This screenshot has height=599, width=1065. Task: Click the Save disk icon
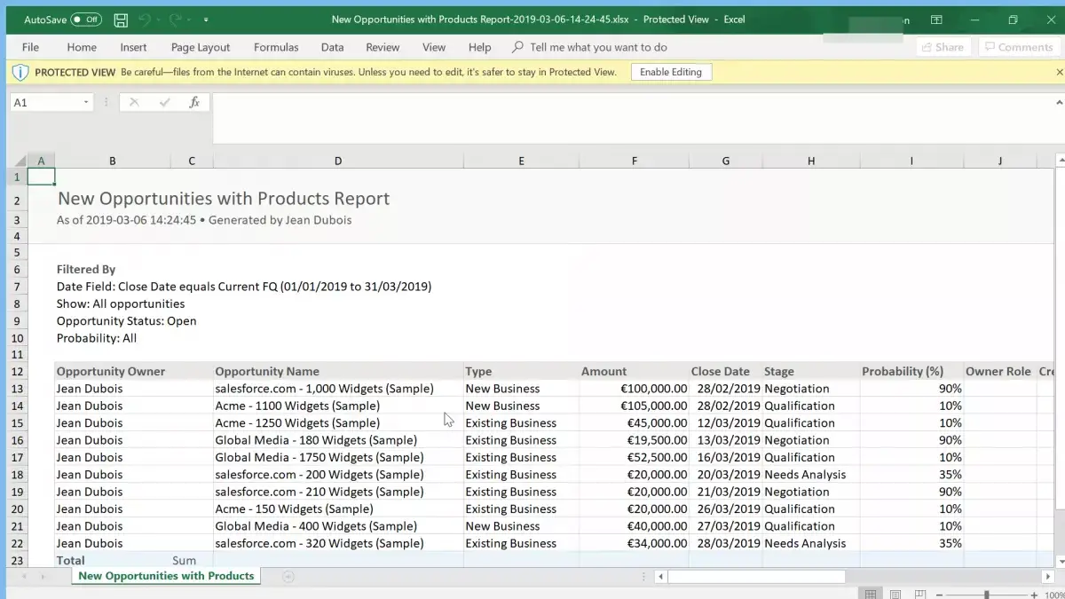121,20
